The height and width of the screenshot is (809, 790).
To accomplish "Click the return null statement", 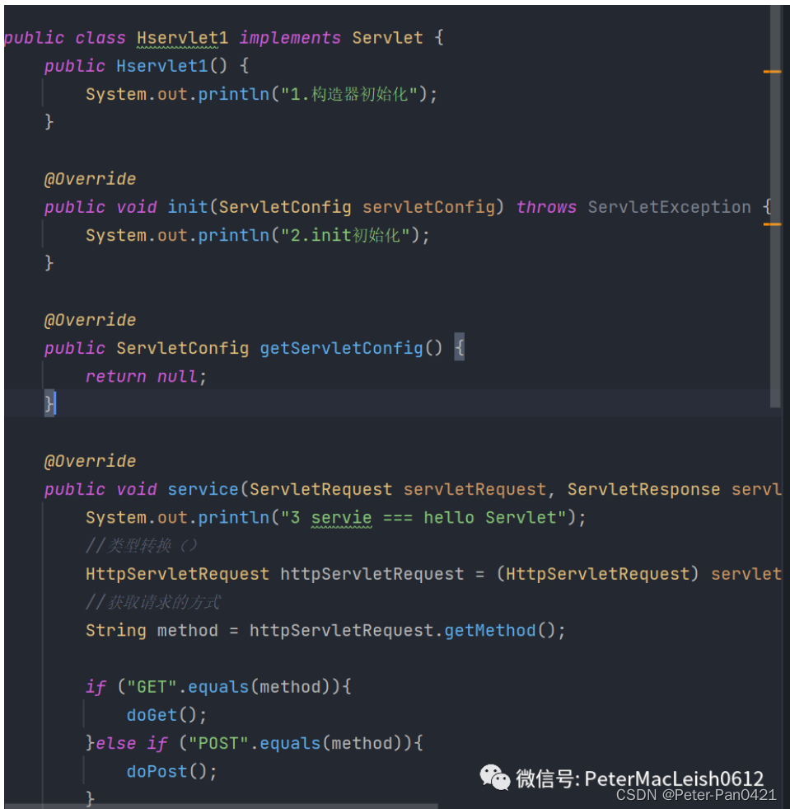I will pos(146,377).
